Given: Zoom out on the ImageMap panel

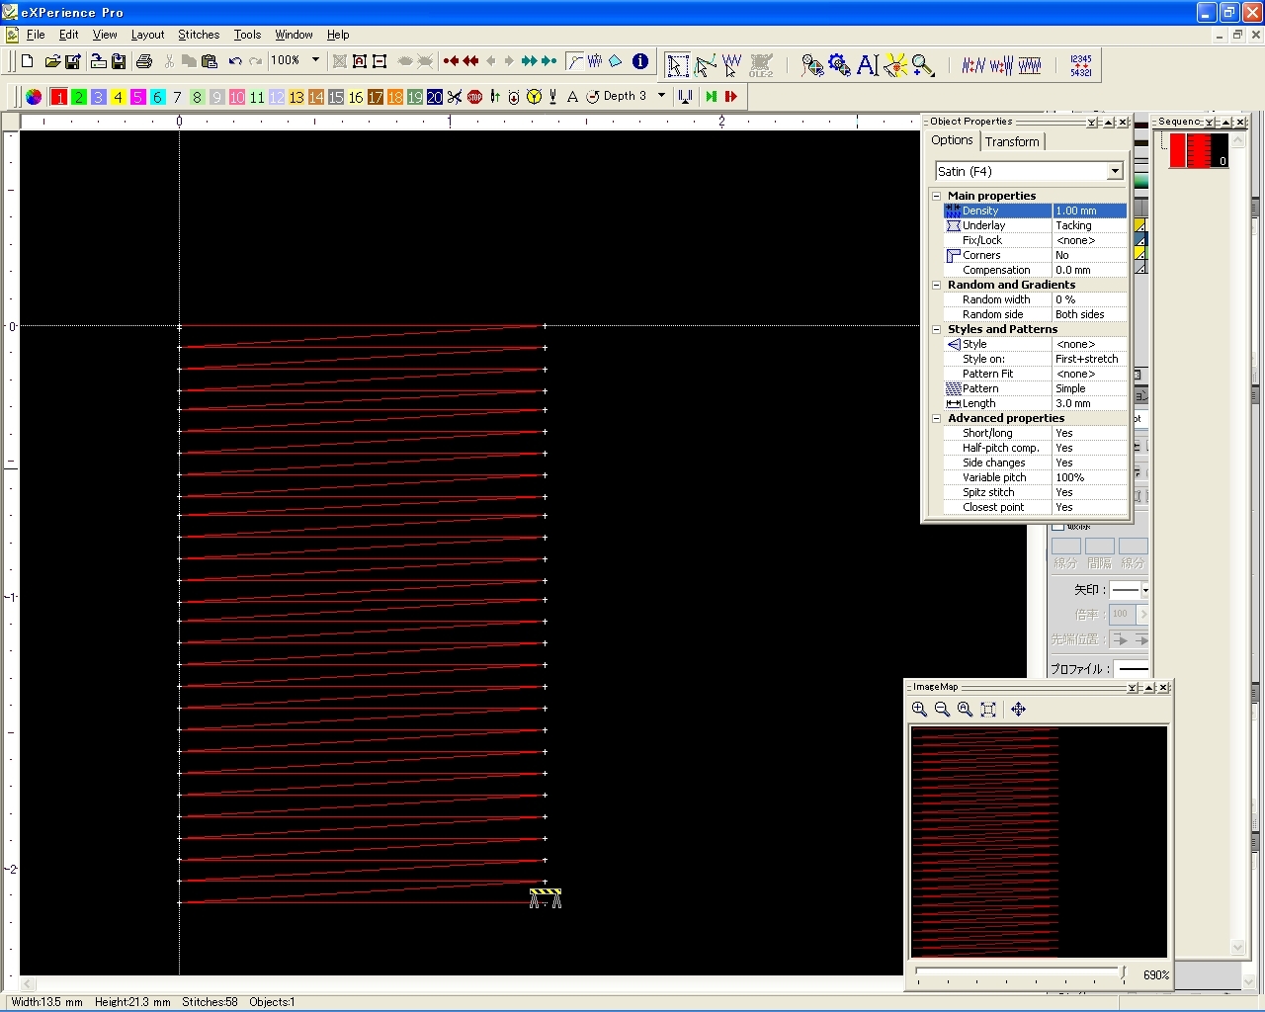Looking at the screenshot, I should (x=942, y=709).
